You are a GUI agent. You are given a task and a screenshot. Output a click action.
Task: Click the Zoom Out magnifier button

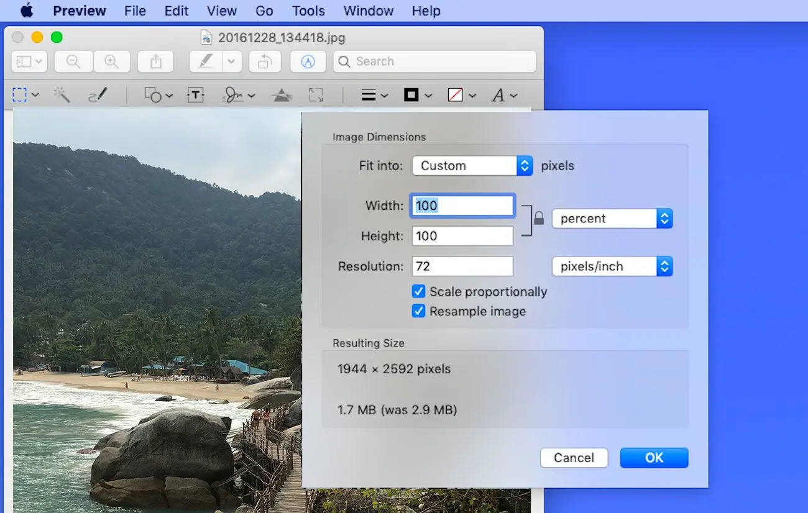pyautogui.click(x=73, y=61)
